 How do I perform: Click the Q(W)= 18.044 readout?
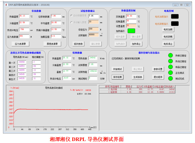[84, 94]
